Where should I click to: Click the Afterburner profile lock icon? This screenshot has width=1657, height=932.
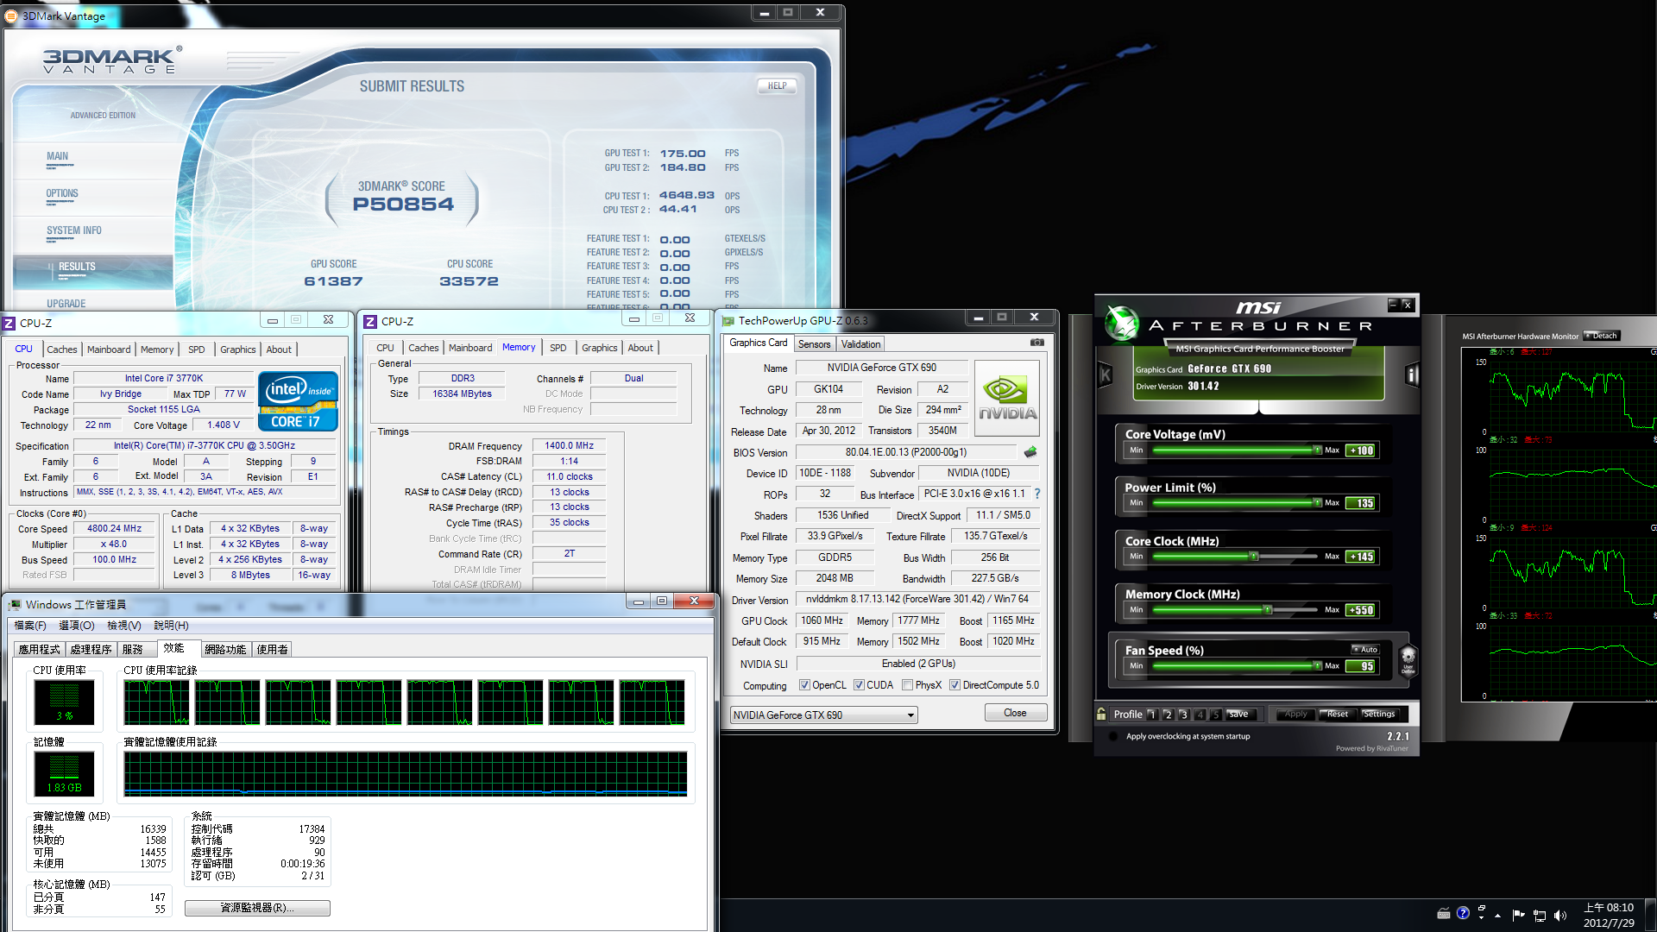1101,714
